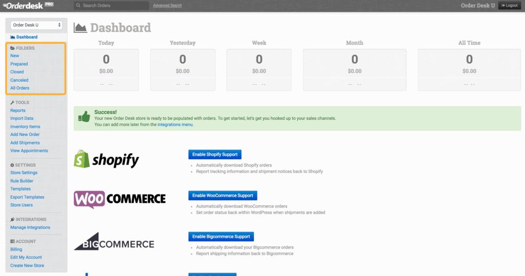Follow the integrations menu link

(x=175, y=125)
